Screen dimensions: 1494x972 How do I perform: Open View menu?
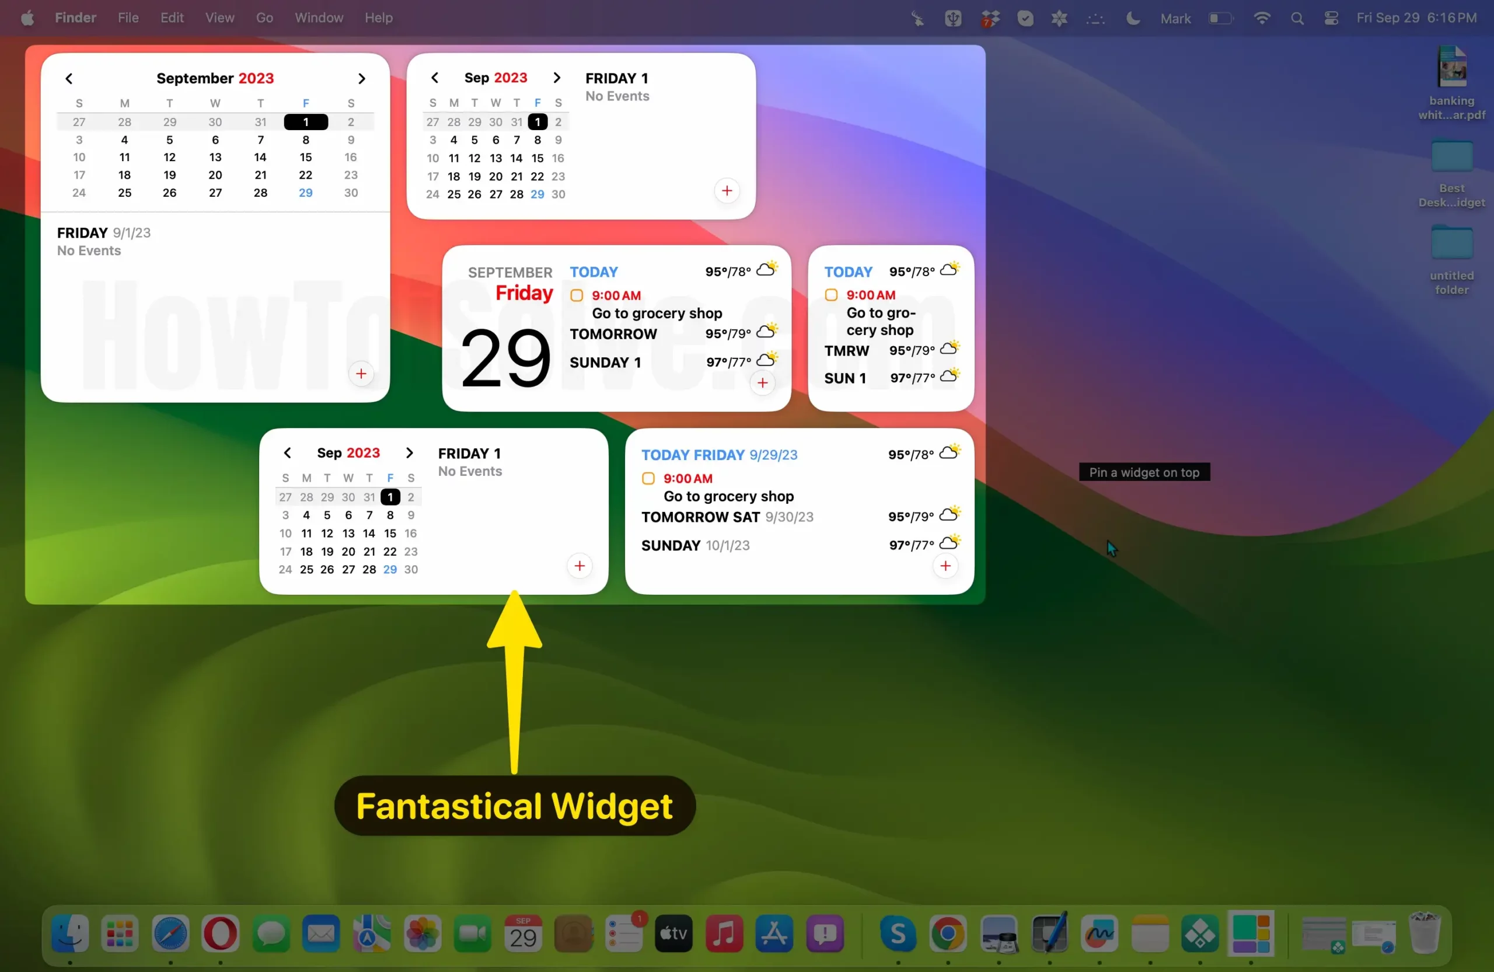[x=219, y=18]
